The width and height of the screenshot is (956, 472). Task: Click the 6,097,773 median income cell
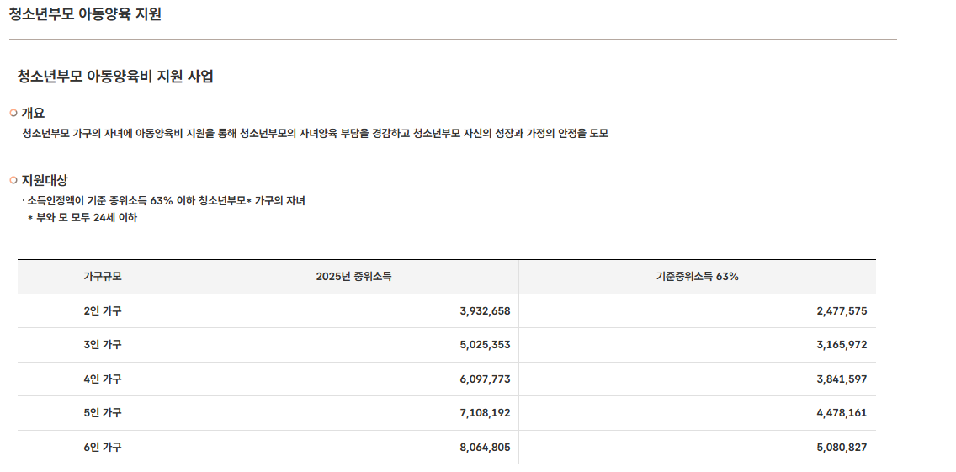[x=485, y=379]
